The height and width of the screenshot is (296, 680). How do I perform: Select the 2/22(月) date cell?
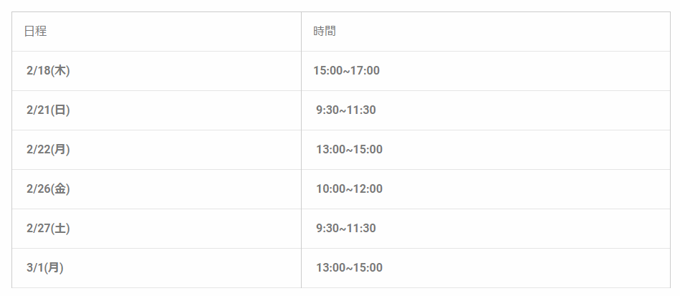[48, 150]
